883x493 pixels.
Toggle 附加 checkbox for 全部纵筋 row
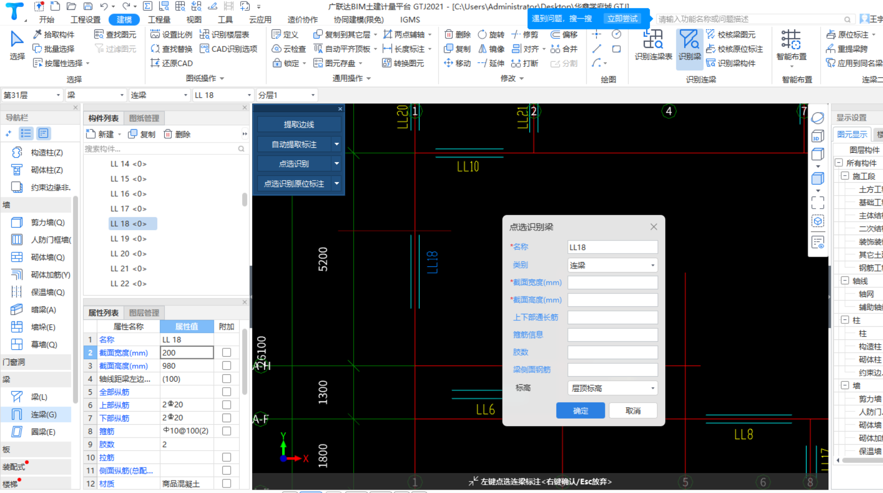point(226,392)
